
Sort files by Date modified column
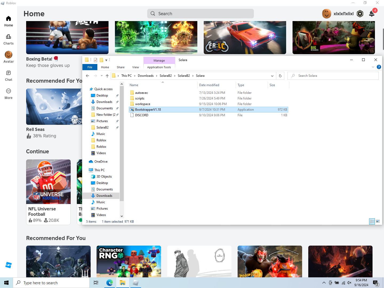point(217,85)
